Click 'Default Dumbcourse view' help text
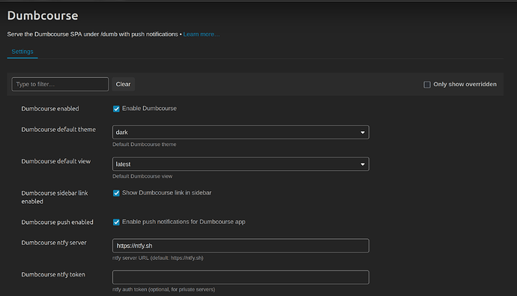Screen dimensions: 517x296 tap(142, 176)
